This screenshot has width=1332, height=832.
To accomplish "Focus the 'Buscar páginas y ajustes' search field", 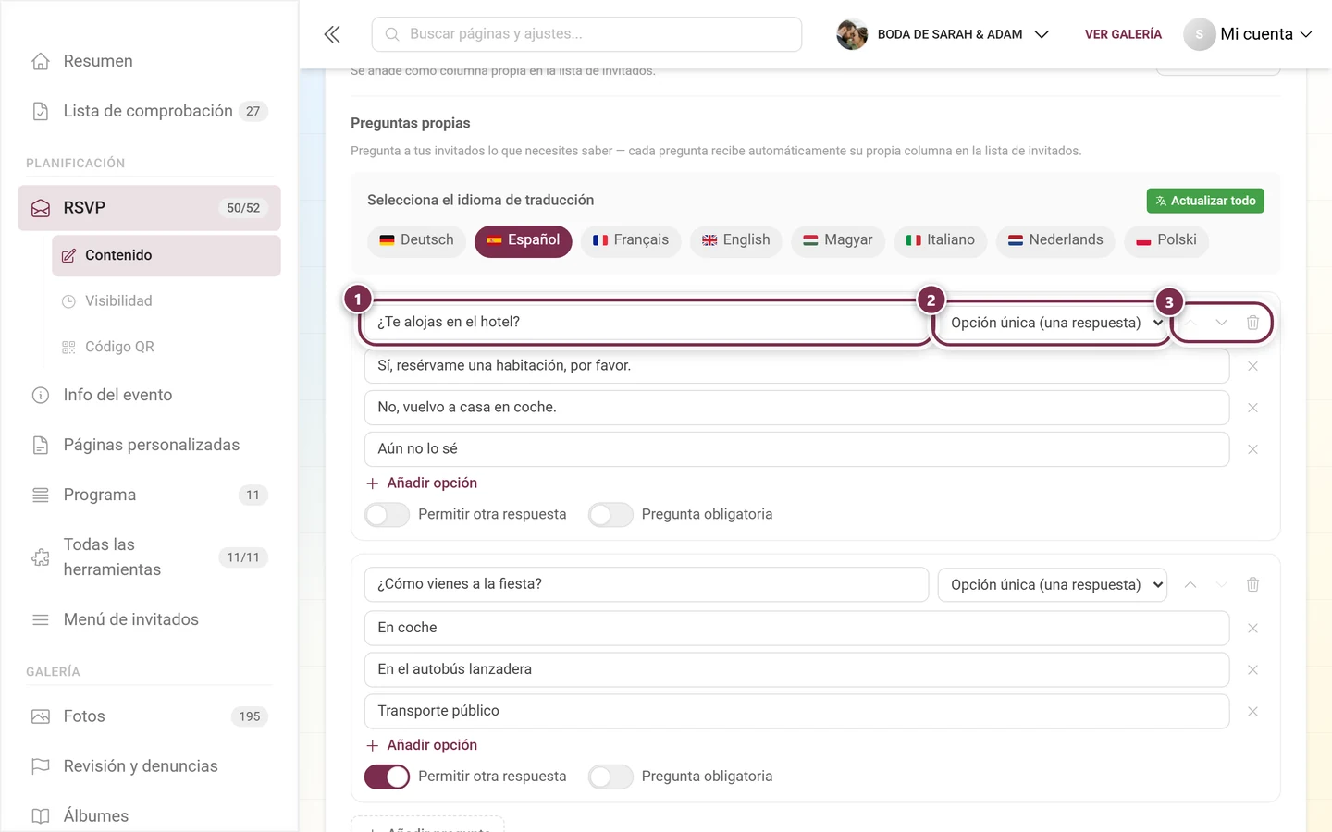I will 586,34.
